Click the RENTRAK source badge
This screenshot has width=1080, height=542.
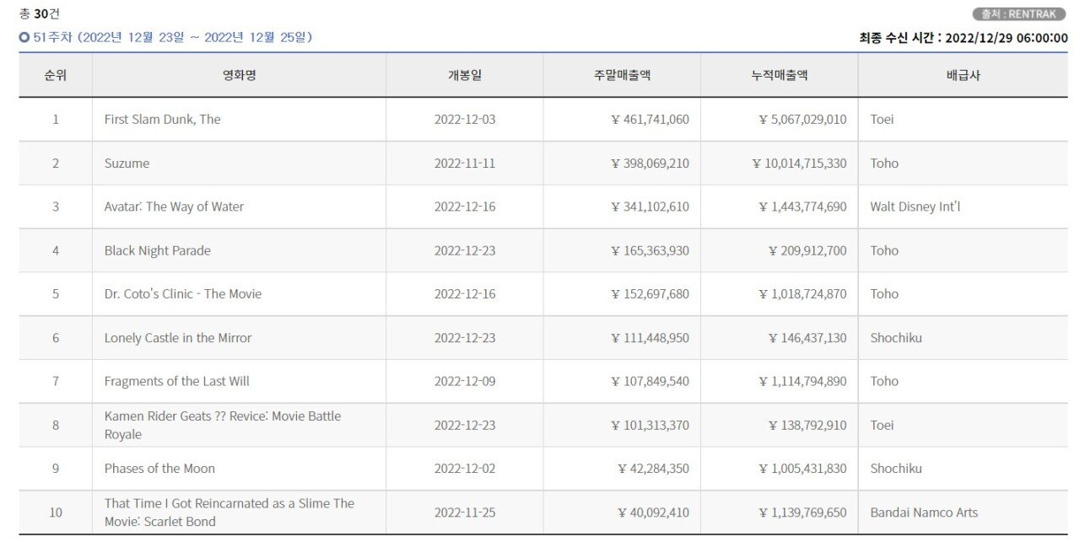point(1019,14)
